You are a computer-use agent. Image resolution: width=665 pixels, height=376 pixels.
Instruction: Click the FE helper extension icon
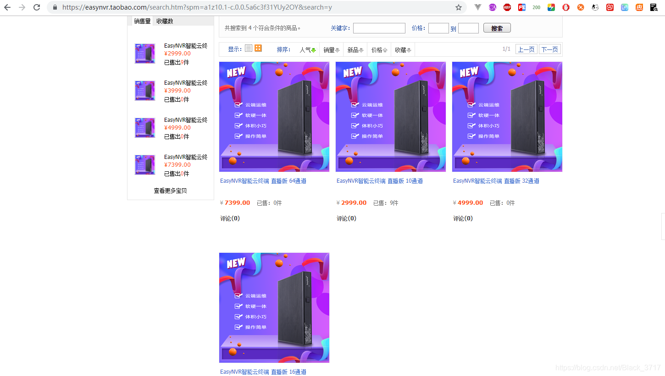522,7
